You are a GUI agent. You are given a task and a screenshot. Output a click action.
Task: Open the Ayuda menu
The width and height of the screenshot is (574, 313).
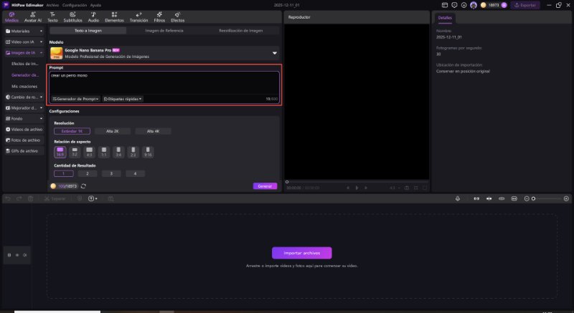point(95,5)
